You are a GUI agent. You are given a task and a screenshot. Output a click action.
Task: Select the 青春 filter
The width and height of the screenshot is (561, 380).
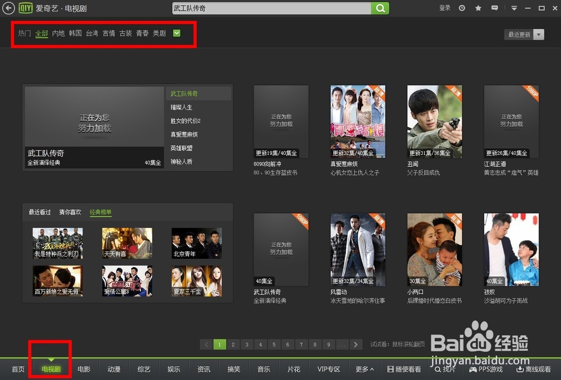pyautogui.click(x=142, y=33)
